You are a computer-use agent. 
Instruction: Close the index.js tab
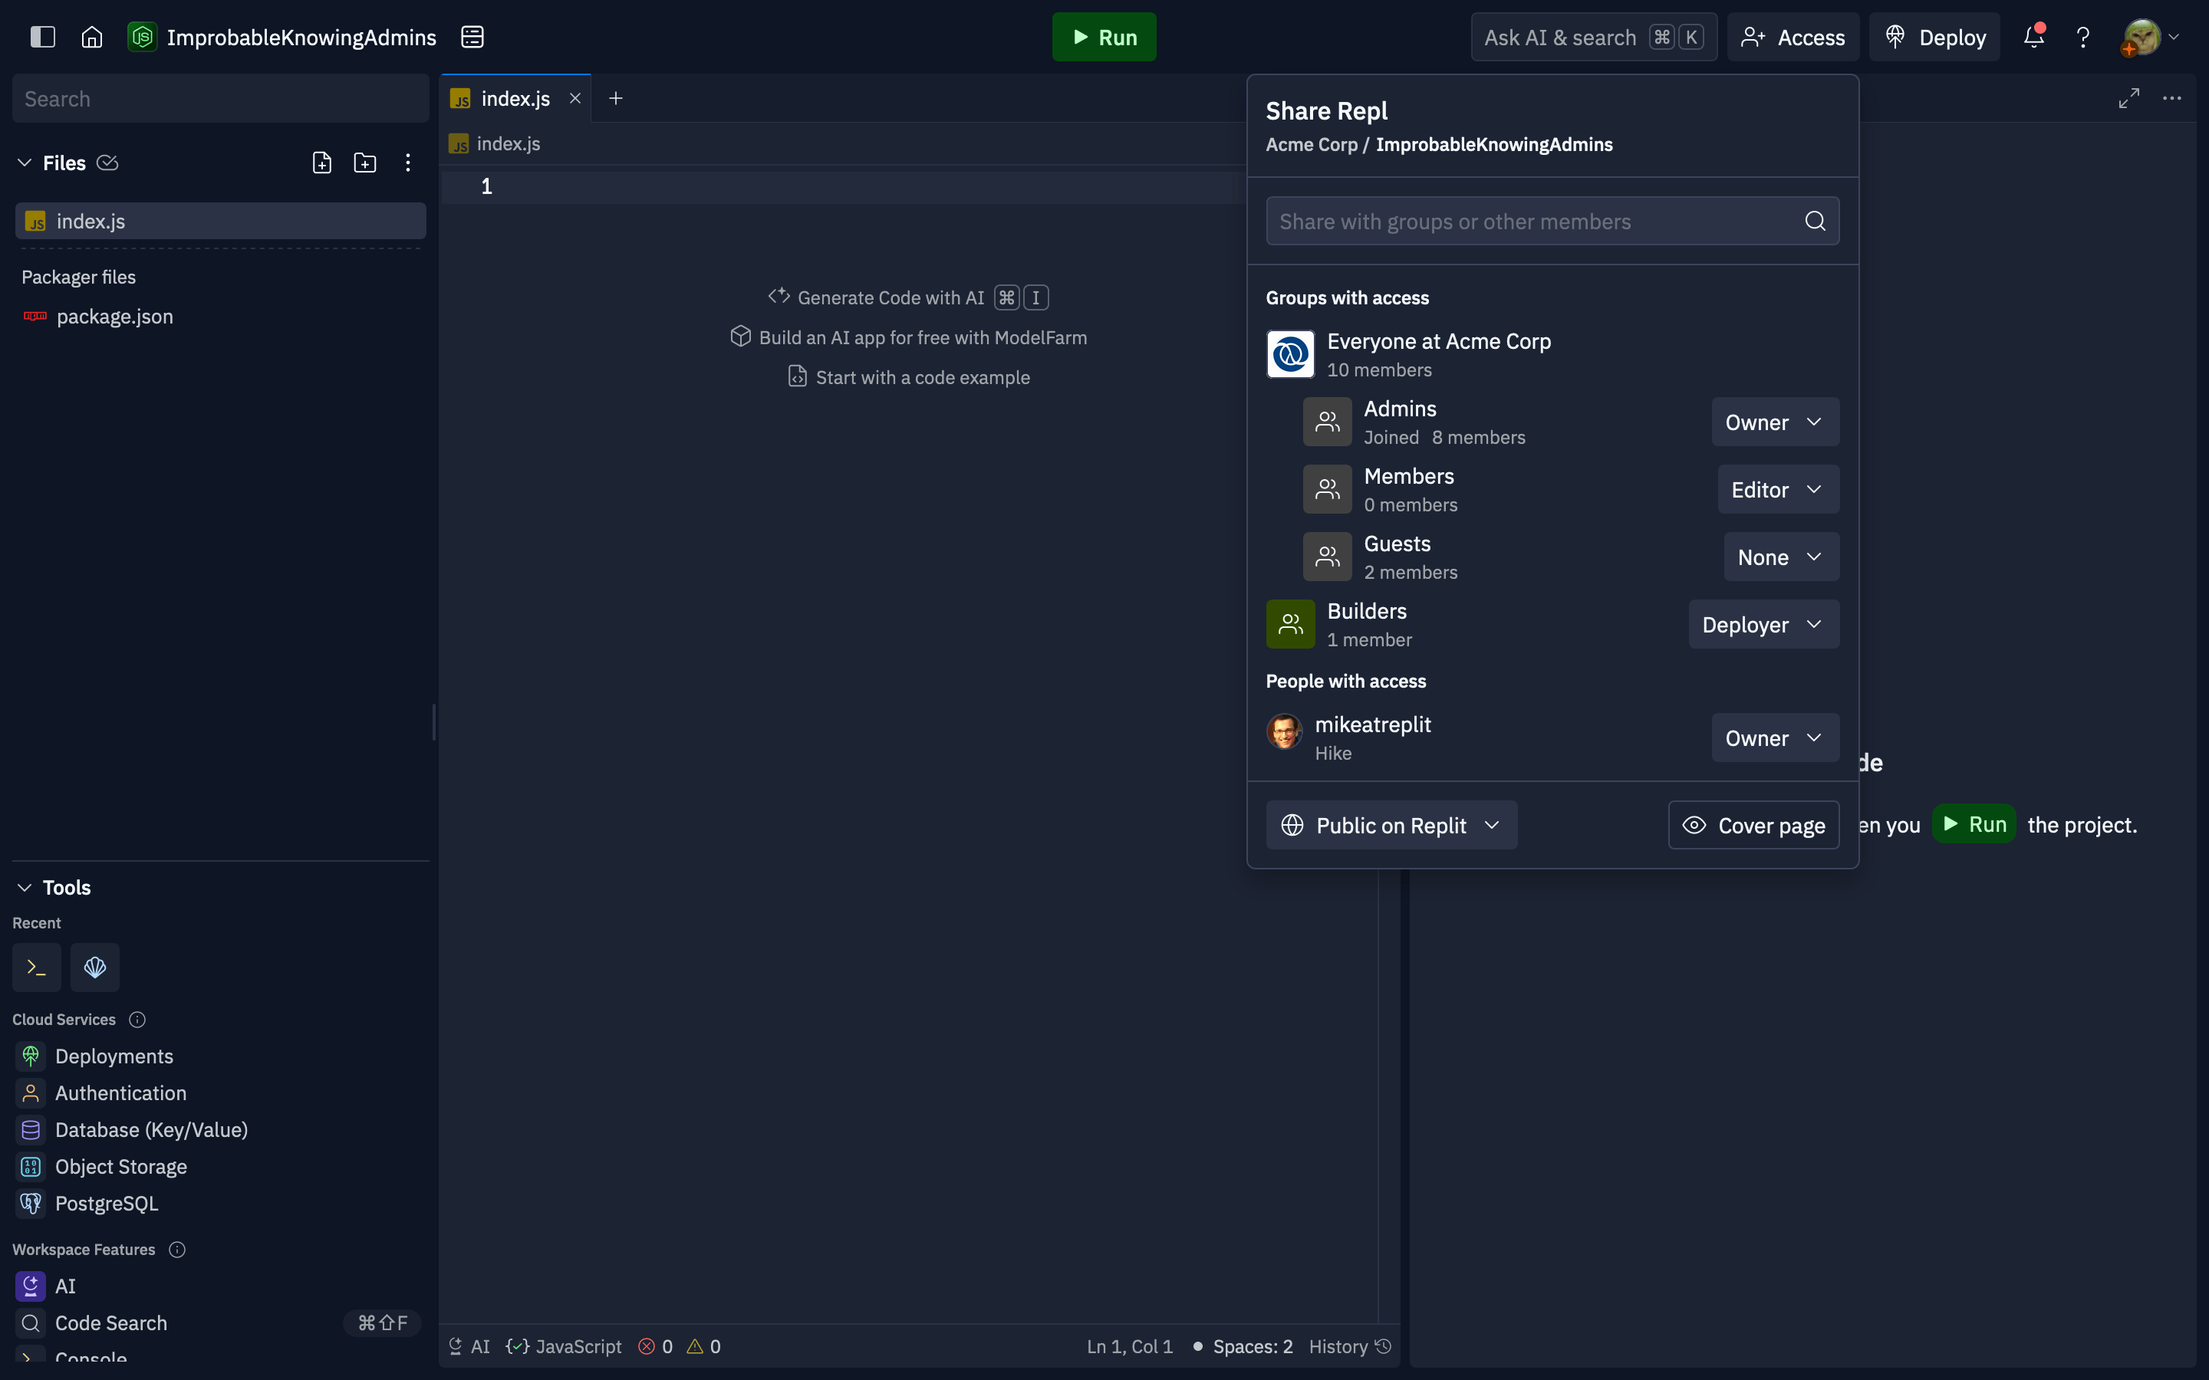pyautogui.click(x=575, y=97)
